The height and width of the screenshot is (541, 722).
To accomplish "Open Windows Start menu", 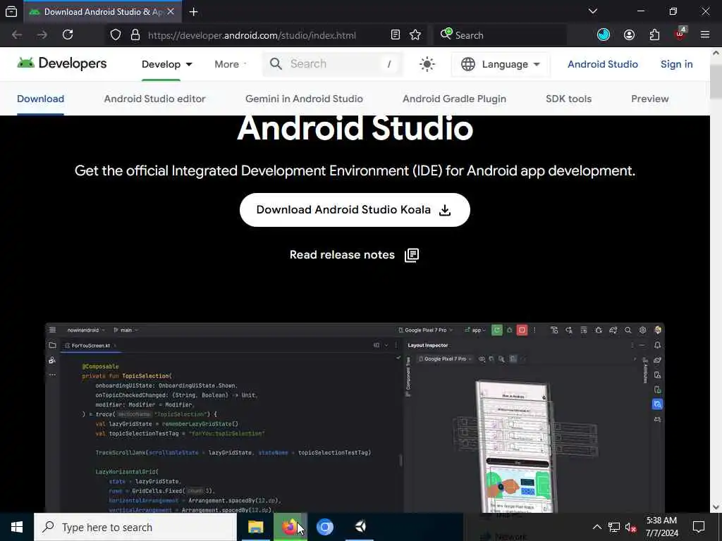I will pos(17,527).
